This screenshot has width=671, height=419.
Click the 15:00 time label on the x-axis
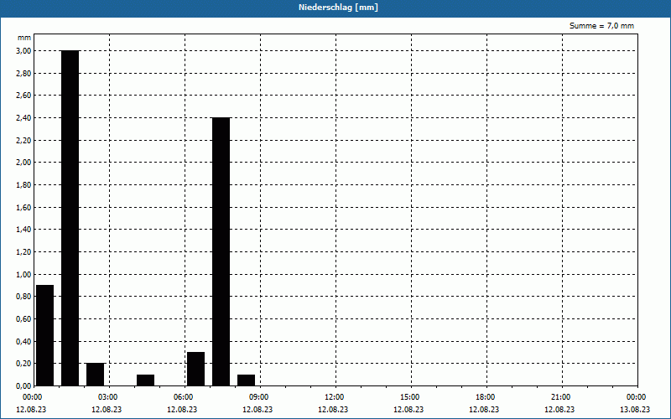(409, 397)
